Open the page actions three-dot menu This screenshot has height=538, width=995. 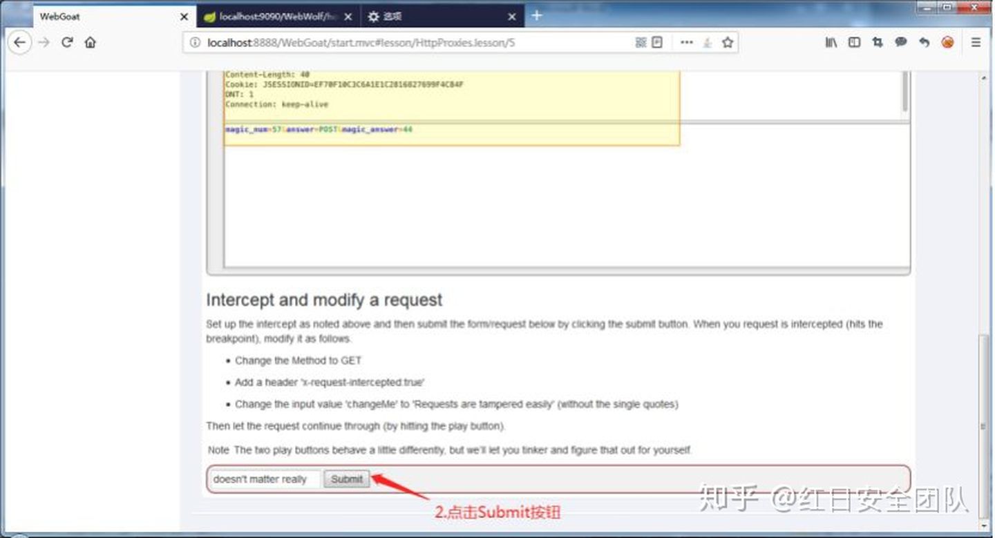(686, 42)
